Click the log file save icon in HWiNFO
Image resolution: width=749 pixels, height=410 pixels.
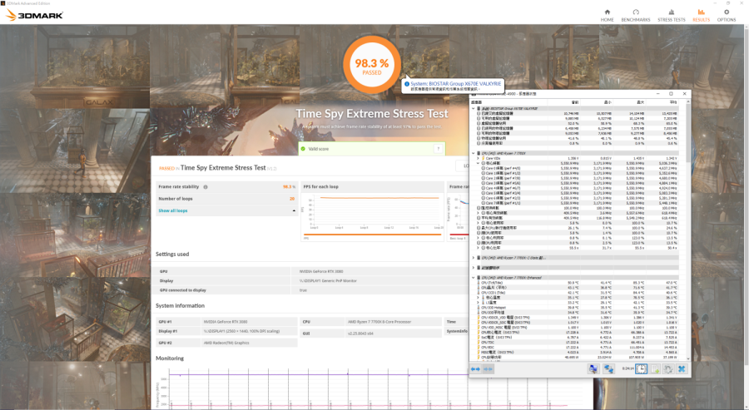[655, 369]
